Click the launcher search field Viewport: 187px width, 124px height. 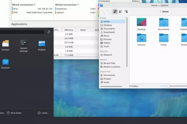click(22, 32)
